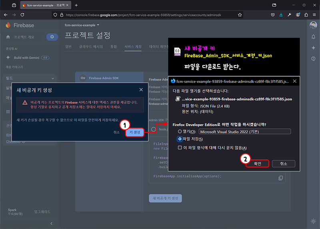The height and width of the screenshot is (229, 320).
Task: Click the 업그레이드 link
Action: point(42,212)
